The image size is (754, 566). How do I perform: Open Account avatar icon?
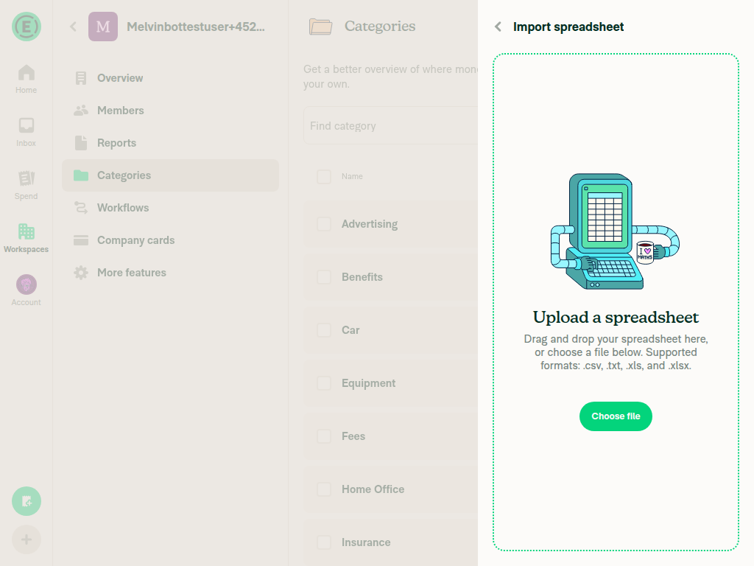(27, 284)
